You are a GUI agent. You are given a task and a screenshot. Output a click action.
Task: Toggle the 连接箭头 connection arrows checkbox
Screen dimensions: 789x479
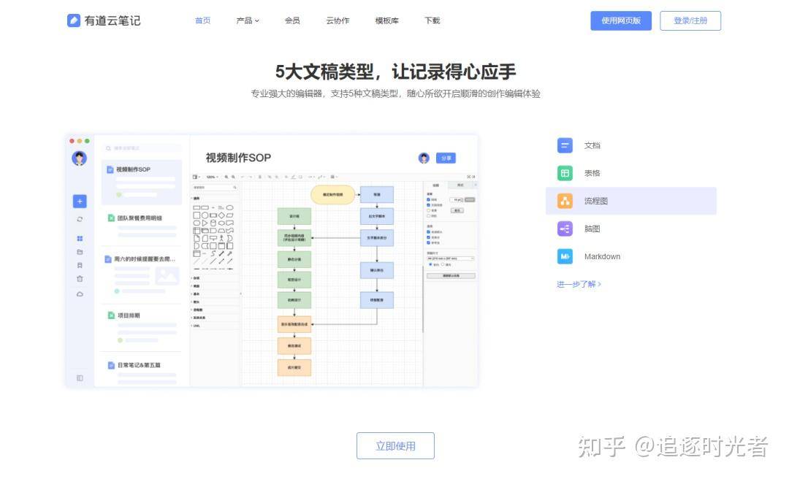pos(428,232)
